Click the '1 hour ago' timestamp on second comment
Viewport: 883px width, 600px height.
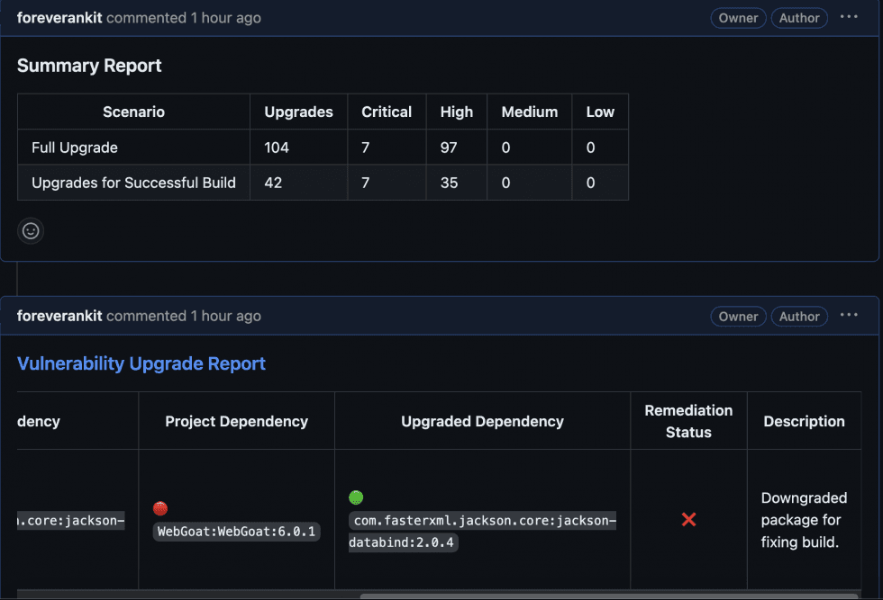pos(225,316)
